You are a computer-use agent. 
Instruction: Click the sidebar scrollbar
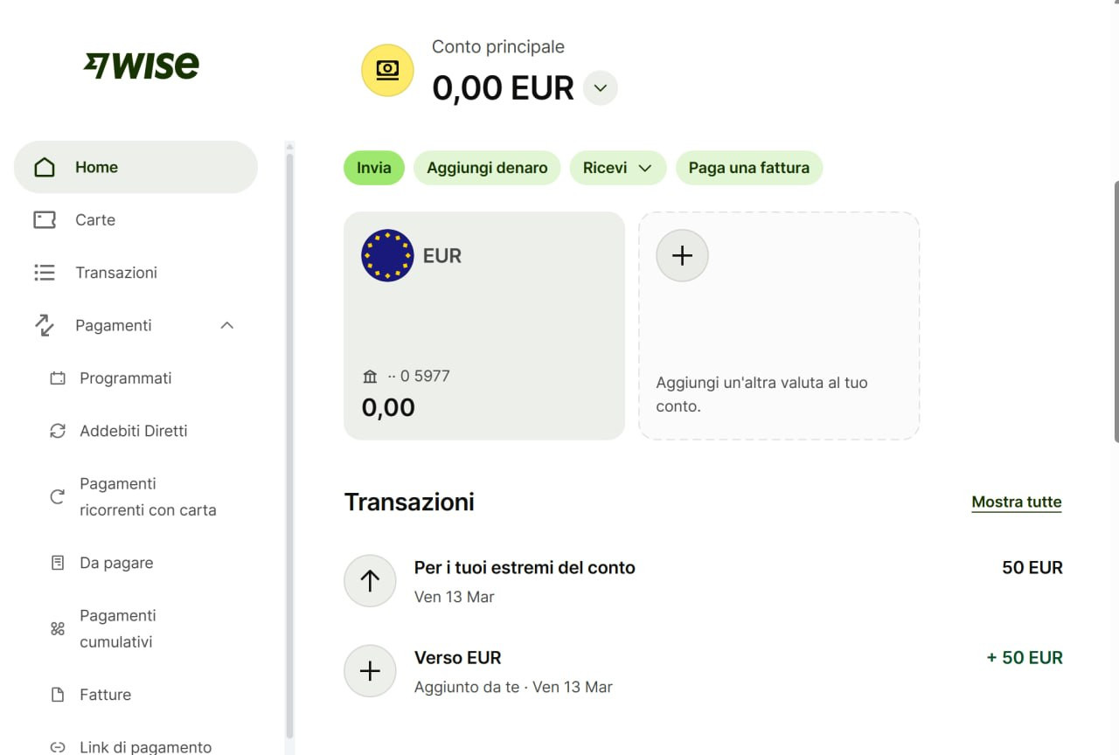click(x=290, y=446)
